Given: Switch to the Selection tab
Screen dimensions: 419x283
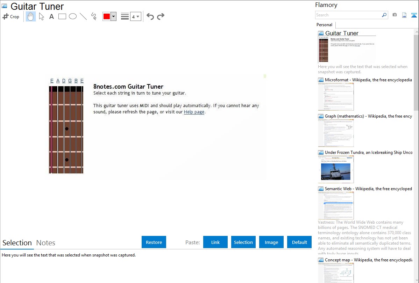Looking at the screenshot, I should tap(17, 243).
